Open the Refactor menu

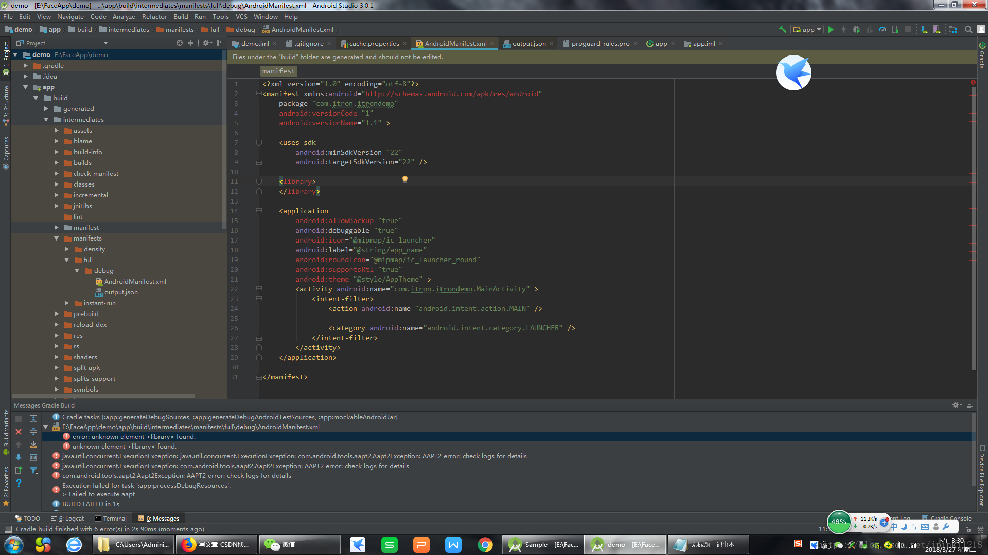click(x=154, y=17)
